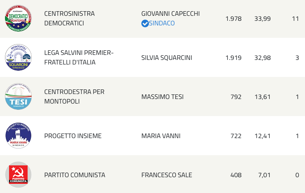Click candidate name Giovanni Capecchi

[x=170, y=14]
